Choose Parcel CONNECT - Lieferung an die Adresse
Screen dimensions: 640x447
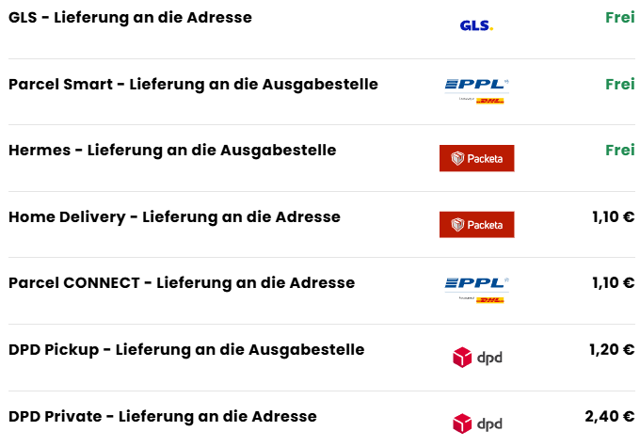tap(182, 283)
